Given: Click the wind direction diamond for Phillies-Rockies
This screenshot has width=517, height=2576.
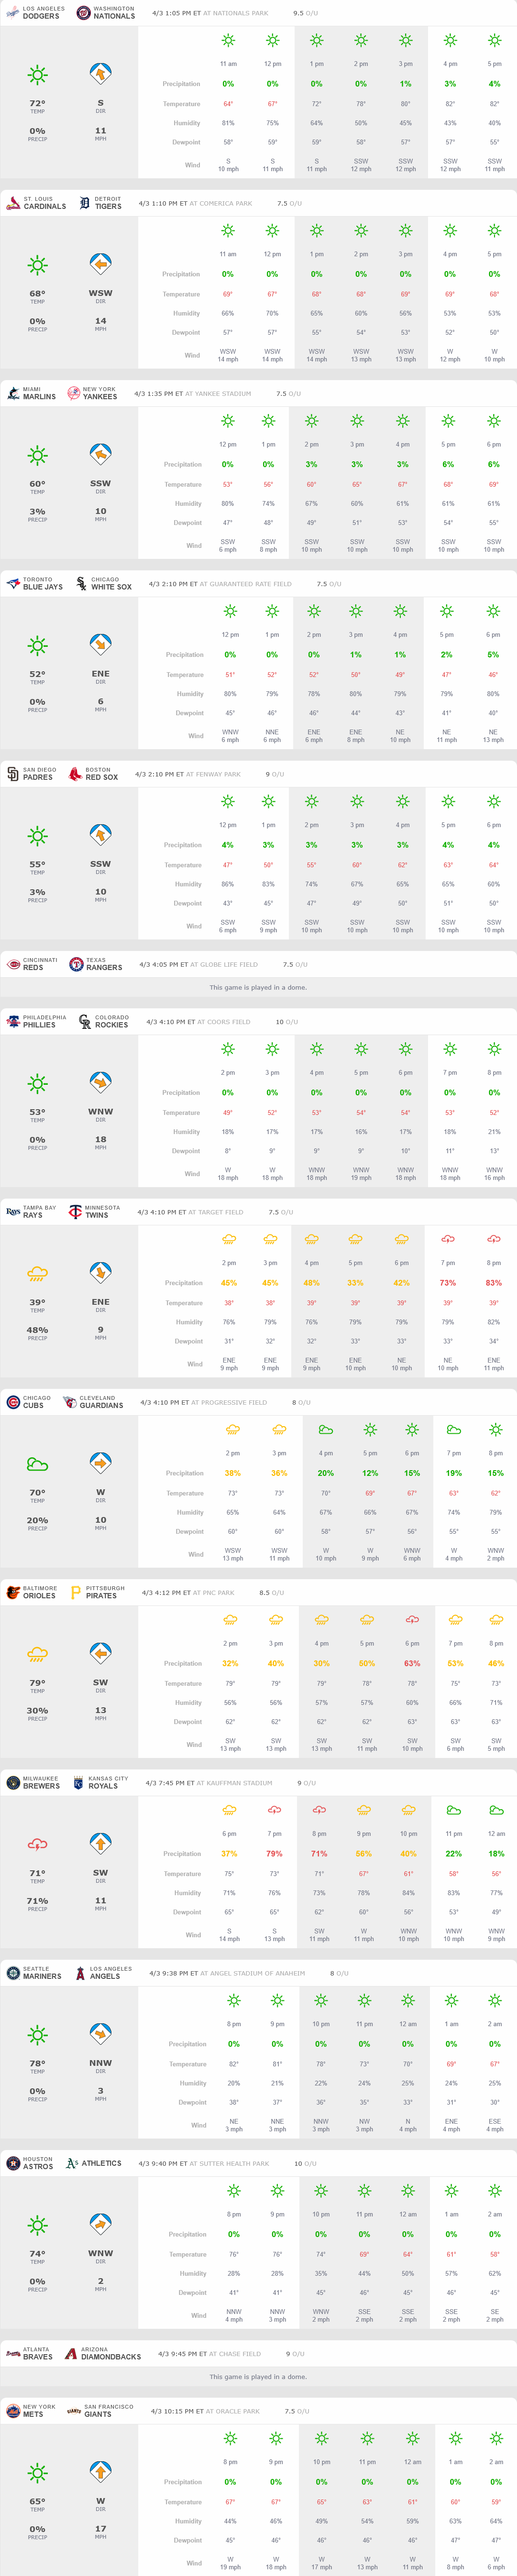Looking at the screenshot, I should (x=100, y=1083).
